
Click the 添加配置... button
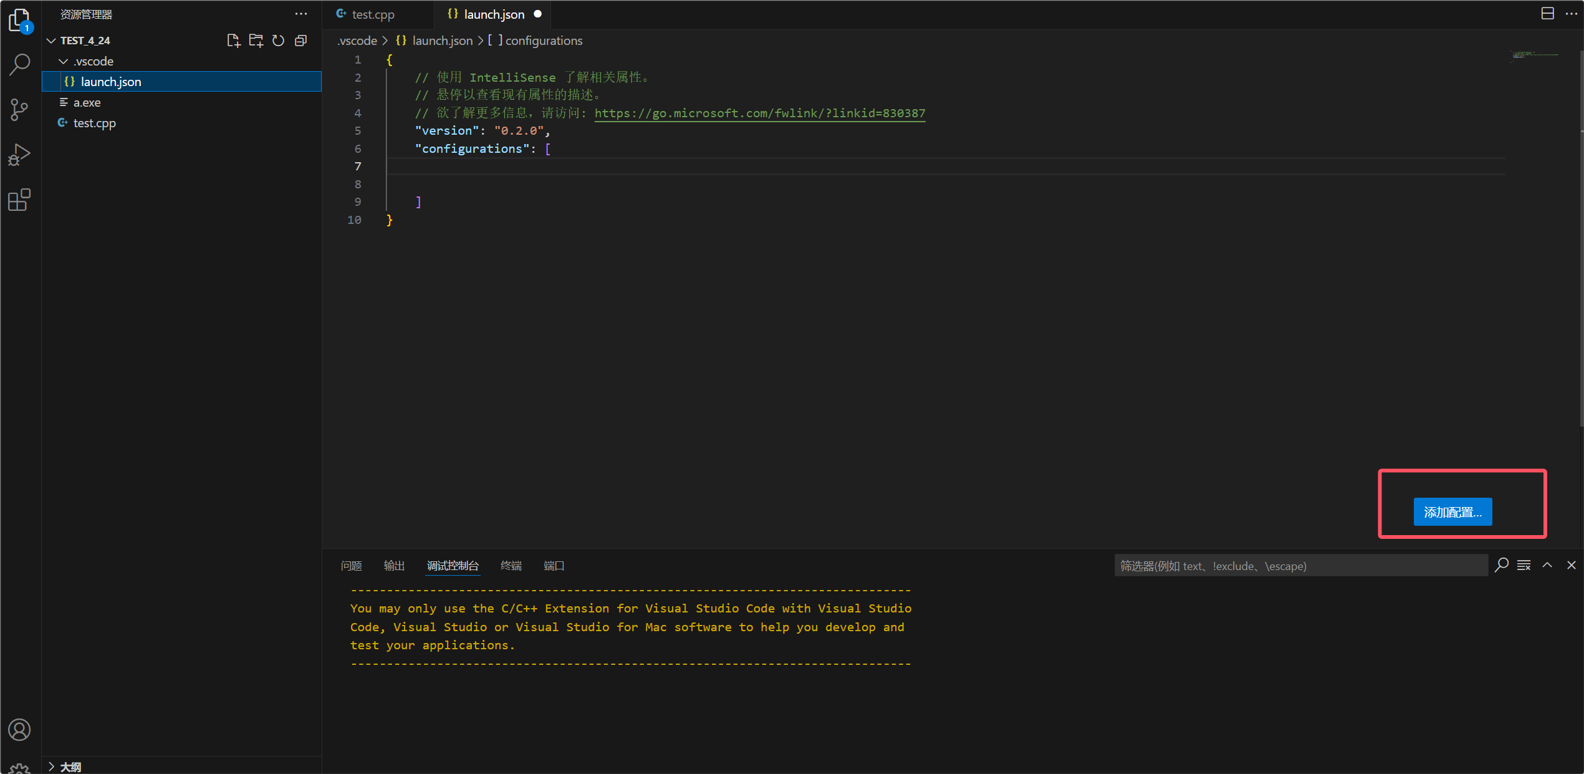[x=1452, y=512]
